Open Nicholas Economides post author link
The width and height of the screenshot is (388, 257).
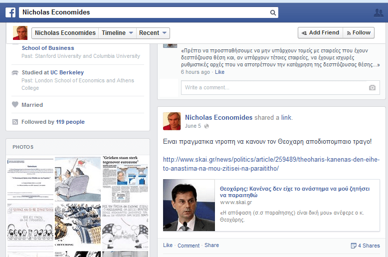[x=218, y=117]
